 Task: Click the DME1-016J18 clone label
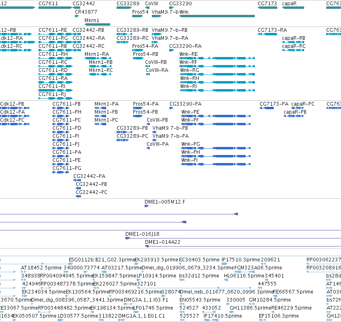(x=142, y=234)
